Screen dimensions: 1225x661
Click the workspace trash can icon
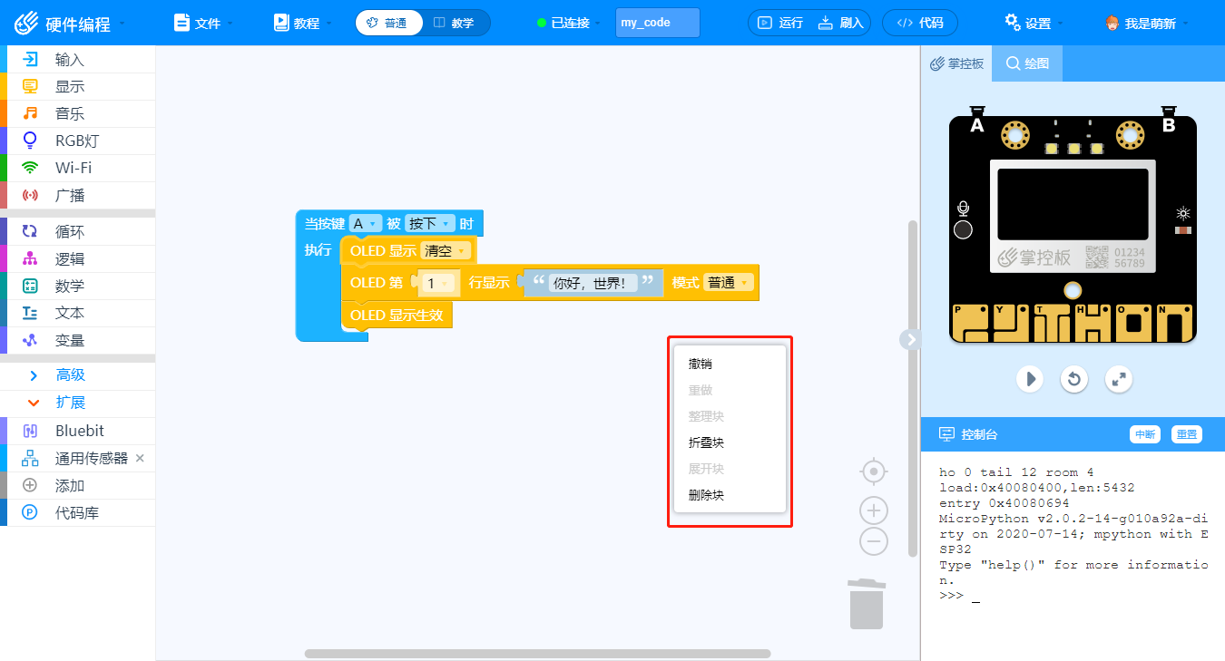click(x=867, y=604)
